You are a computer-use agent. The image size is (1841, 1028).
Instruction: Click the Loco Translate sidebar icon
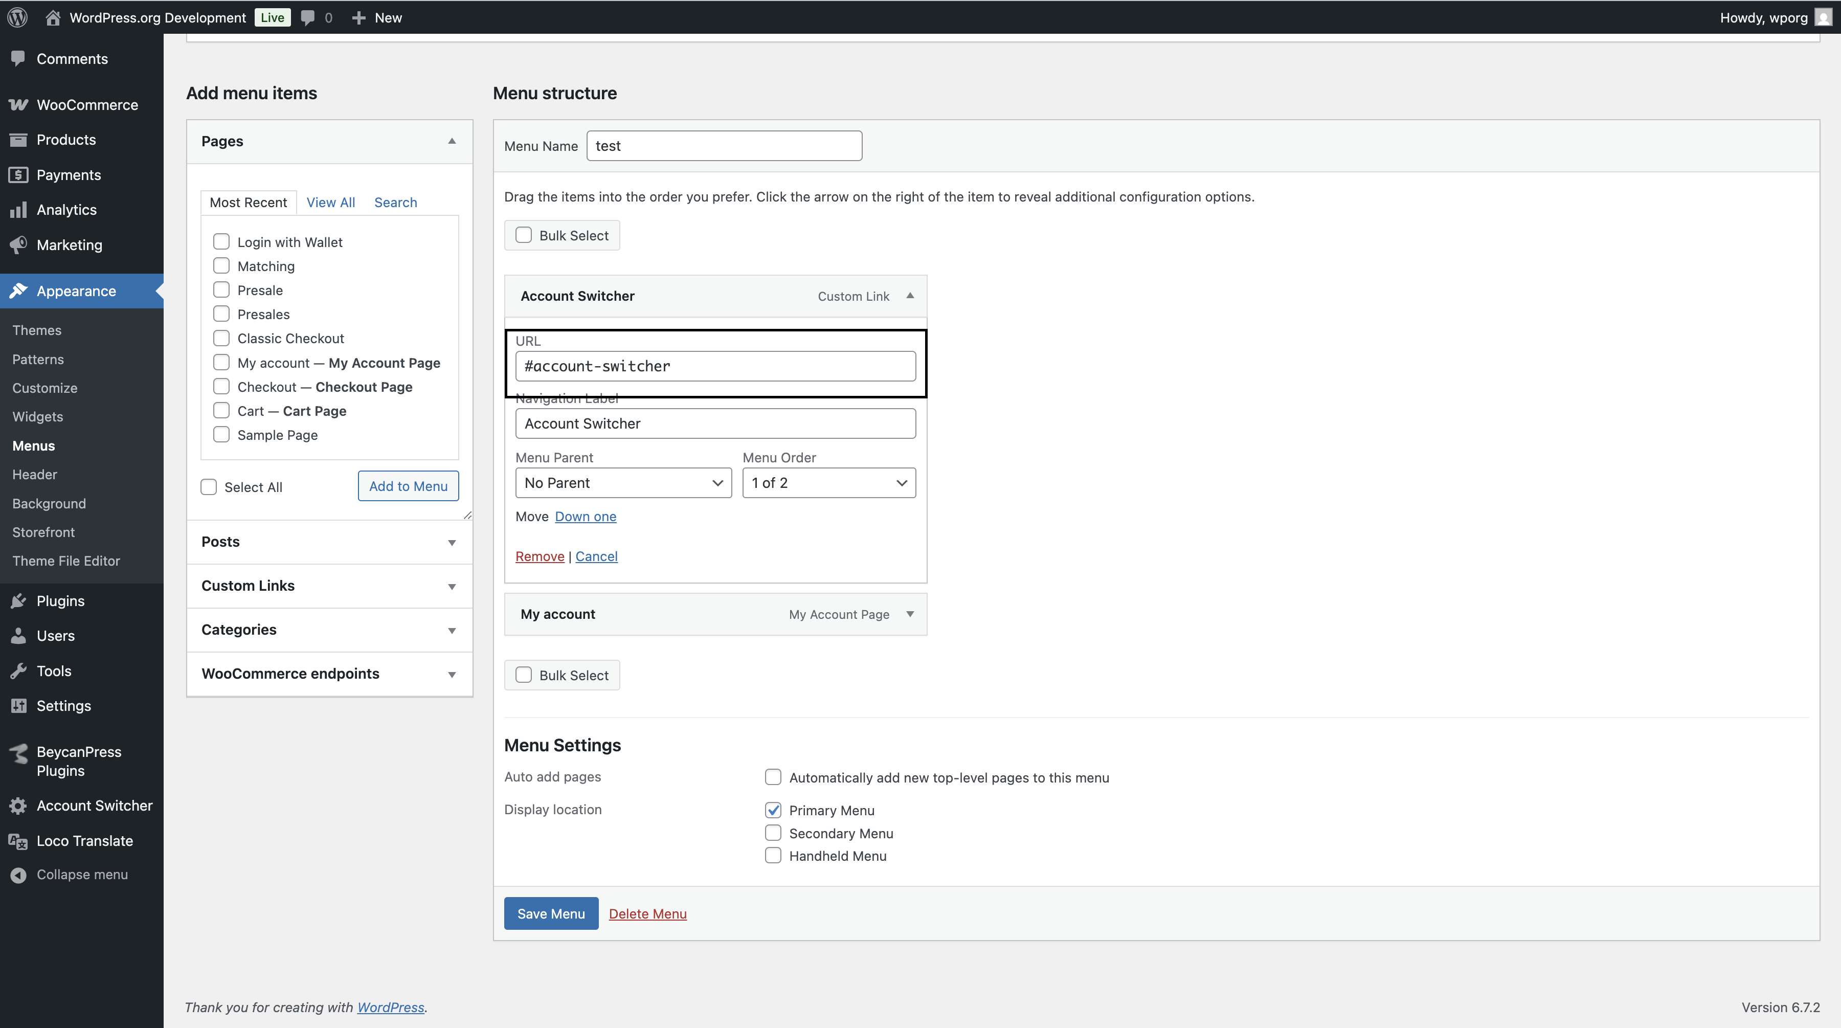tap(18, 841)
